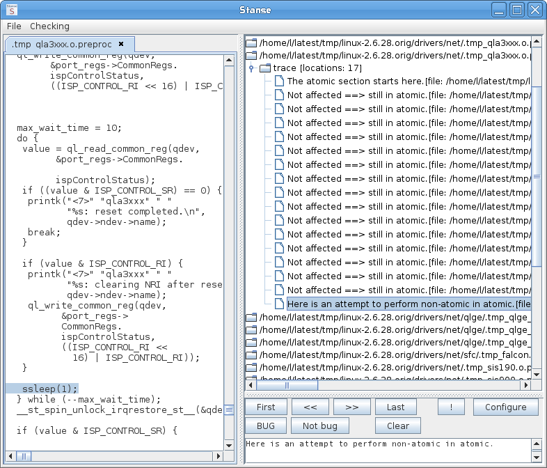
Task: Click the Stanse app icon in title bar
Action: tap(12, 10)
